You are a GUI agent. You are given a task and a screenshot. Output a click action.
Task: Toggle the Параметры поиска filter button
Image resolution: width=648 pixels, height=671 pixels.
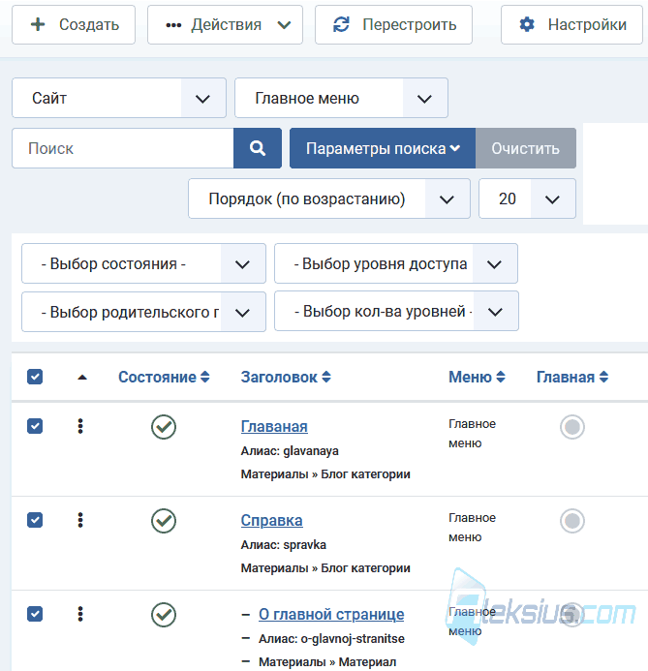point(383,148)
